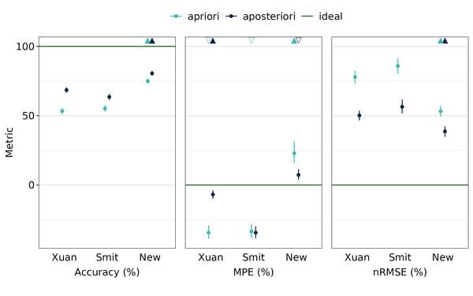Click the 100 tick label on y-axis
This screenshot has width=473, height=296.
[25, 47]
